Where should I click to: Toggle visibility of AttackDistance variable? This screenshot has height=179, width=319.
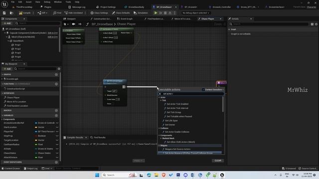pos(57,157)
